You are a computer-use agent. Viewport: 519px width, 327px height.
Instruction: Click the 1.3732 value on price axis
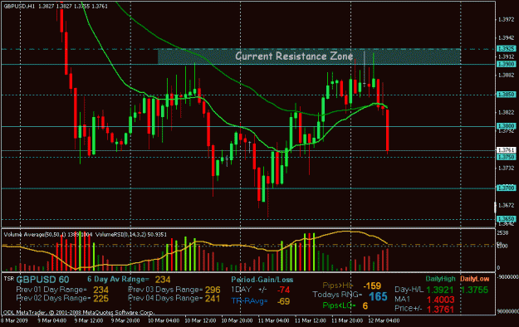point(506,168)
